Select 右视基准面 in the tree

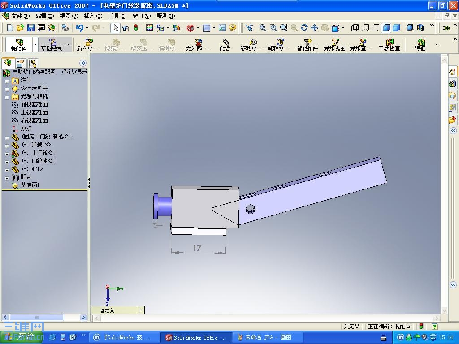[34, 120]
